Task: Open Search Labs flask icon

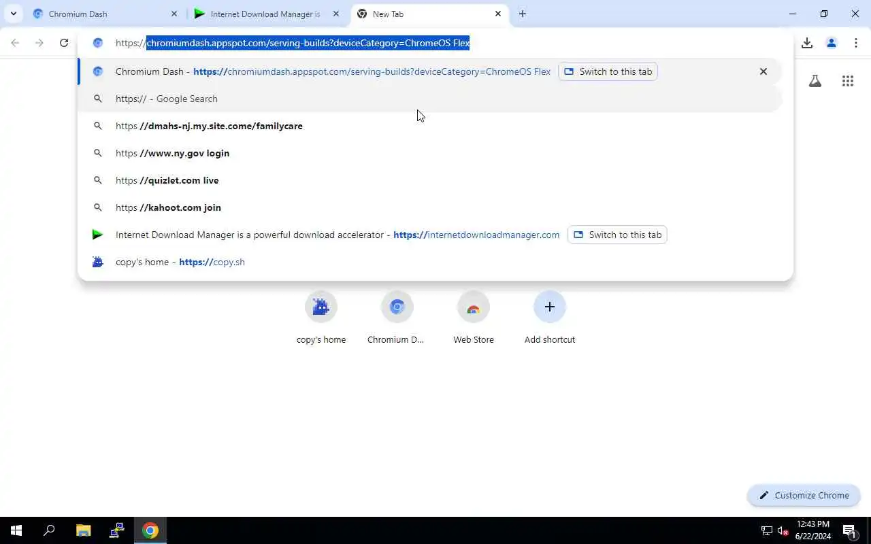Action: click(815, 81)
